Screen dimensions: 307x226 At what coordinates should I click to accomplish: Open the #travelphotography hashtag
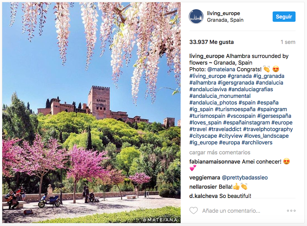pos(268,129)
